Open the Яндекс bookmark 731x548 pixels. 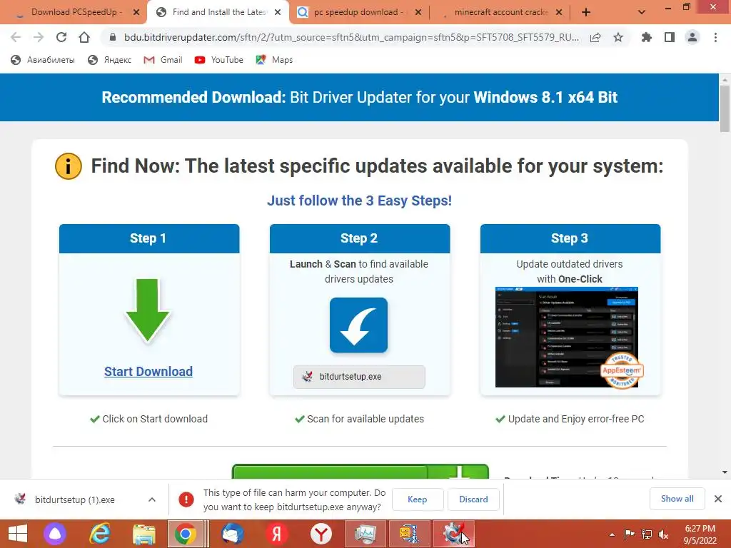[x=109, y=60]
